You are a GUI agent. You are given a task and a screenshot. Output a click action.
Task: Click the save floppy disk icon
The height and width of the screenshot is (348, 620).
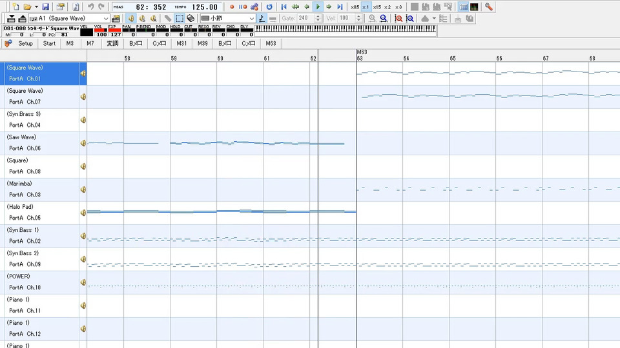pyautogui.click(x=45, y=6)
